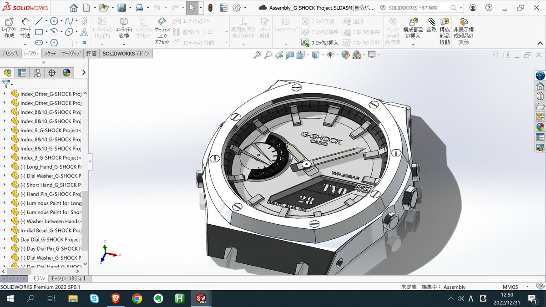Open the PropertyManager tab icon
Viewport: 546px width, 307px height.
pos(22,73)
